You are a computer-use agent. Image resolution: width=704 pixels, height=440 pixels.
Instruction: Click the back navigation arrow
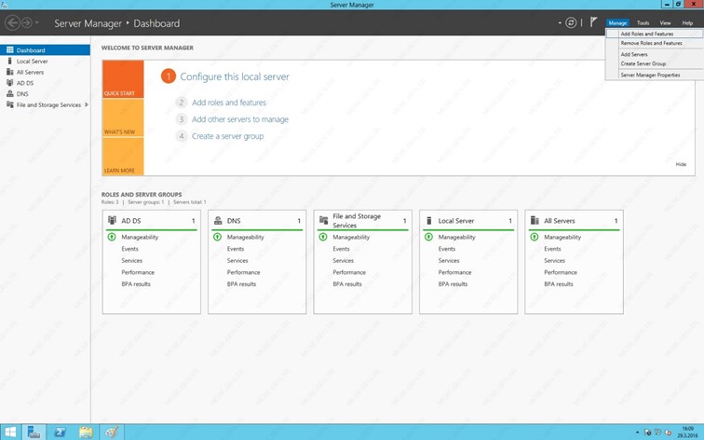pos(13,22)
